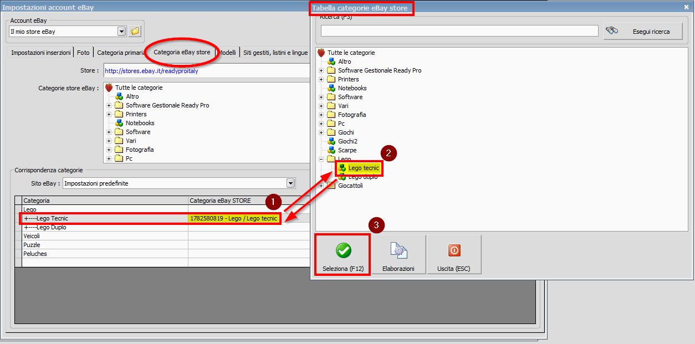Select the Categoria eBay store tab
This screenshot has height=344, width=695.
point(182,52)
